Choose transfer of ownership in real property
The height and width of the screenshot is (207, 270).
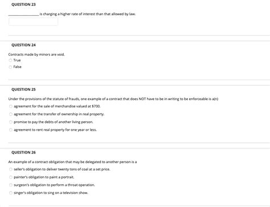point(11,114)
